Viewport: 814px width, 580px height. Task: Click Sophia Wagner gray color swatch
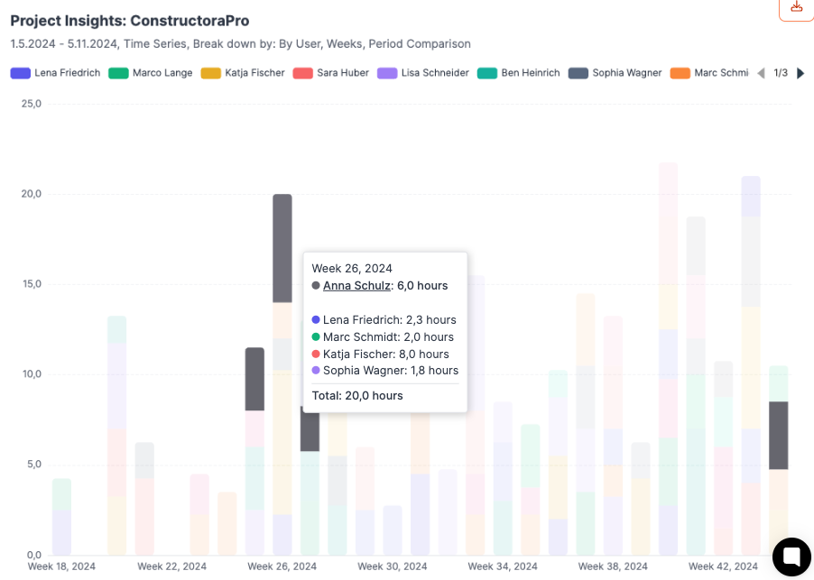pos(578,73)
